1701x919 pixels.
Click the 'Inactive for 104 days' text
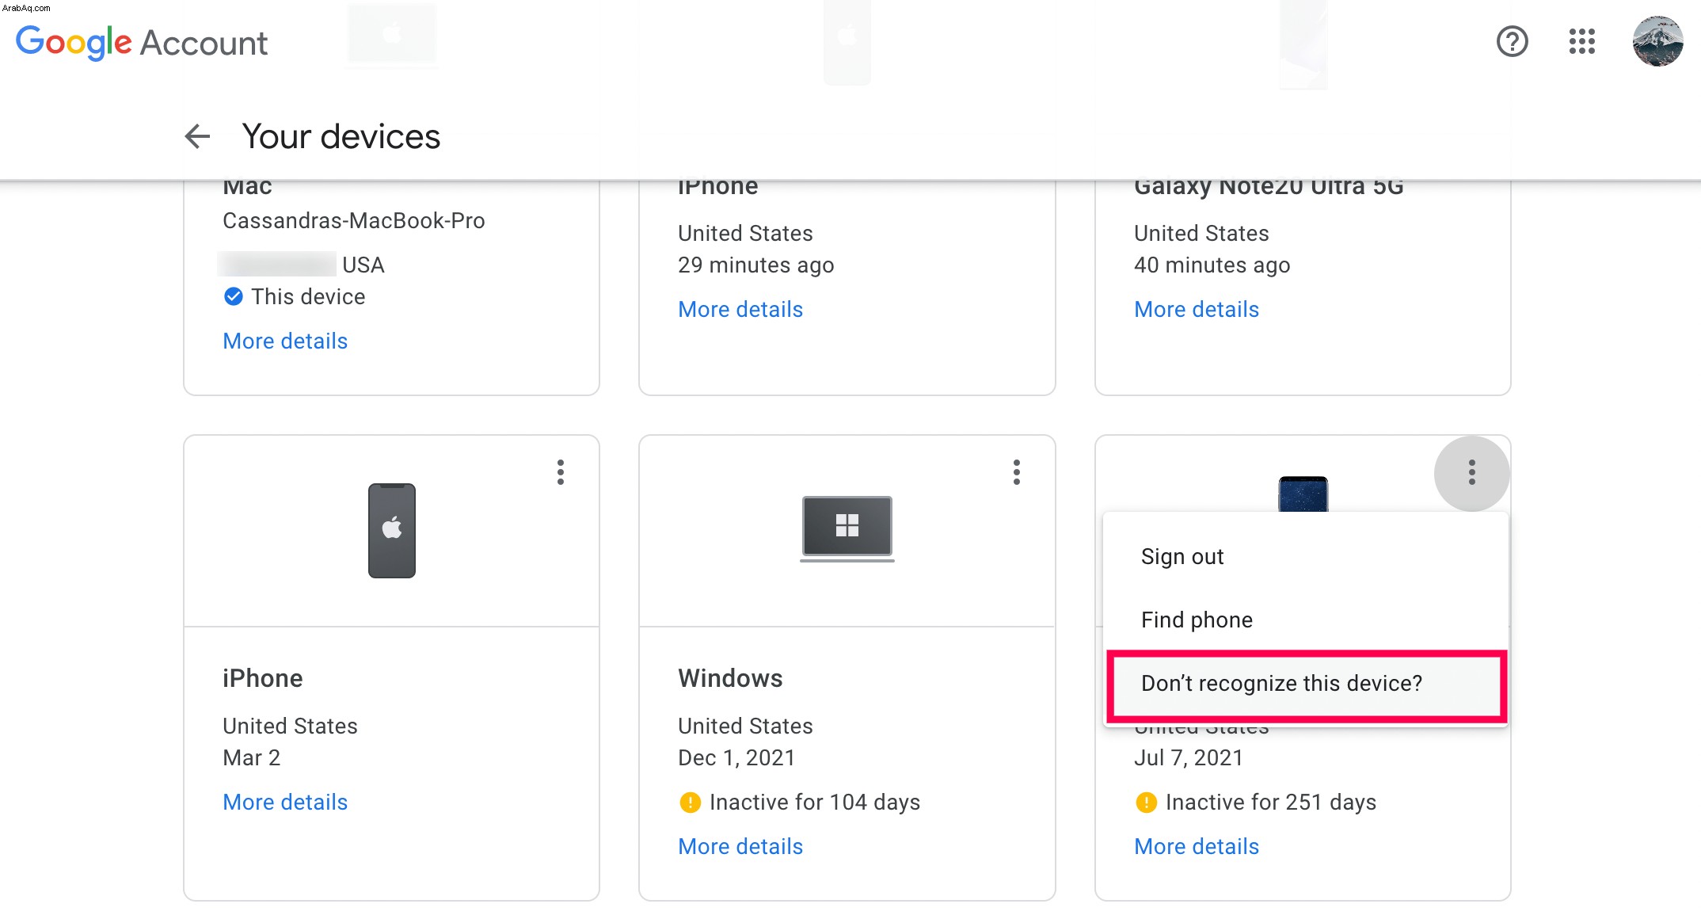(x=815, y=802)
